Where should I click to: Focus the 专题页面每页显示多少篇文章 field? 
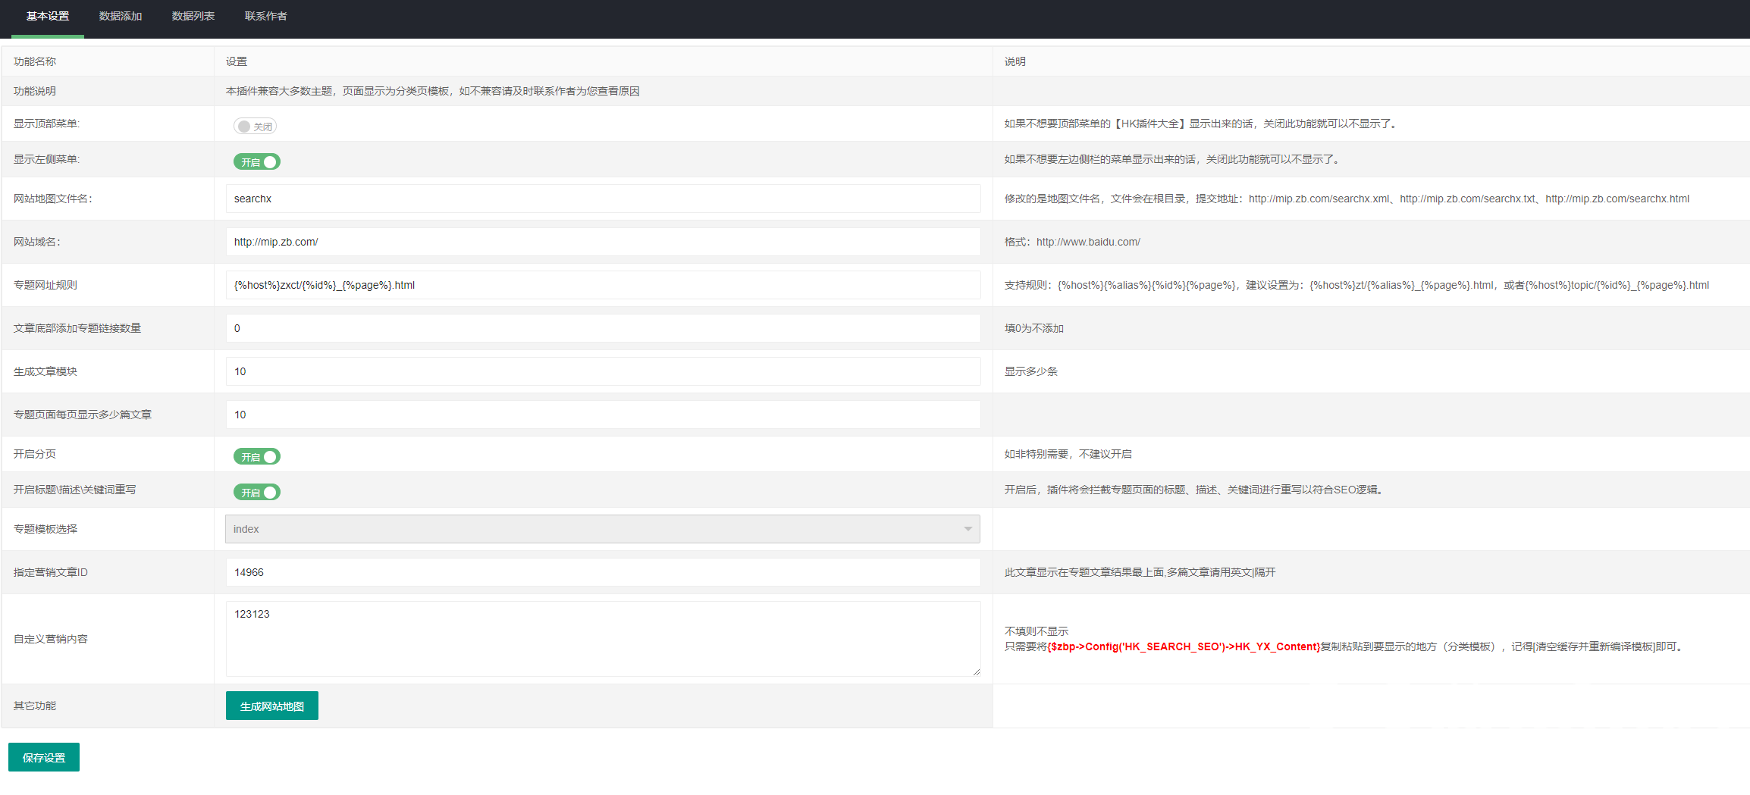click(603, 415)
